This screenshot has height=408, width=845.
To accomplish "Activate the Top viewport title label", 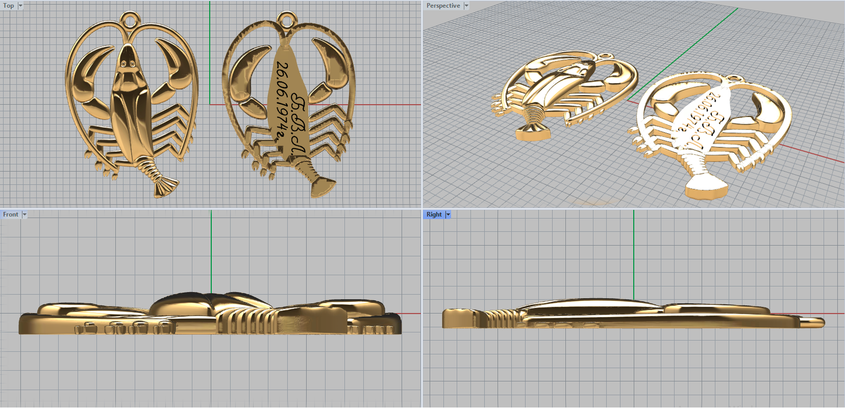I will click(x=8, y=6).
